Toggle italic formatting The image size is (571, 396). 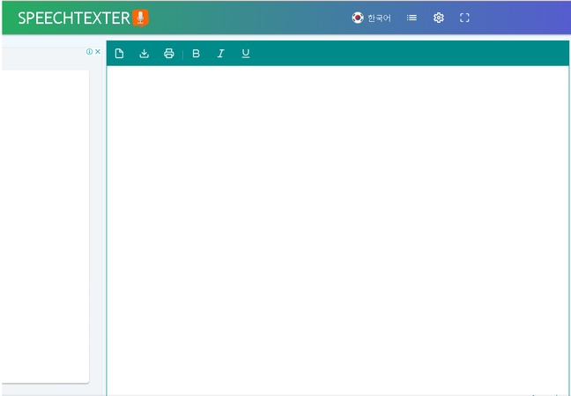tap(220, 54)
